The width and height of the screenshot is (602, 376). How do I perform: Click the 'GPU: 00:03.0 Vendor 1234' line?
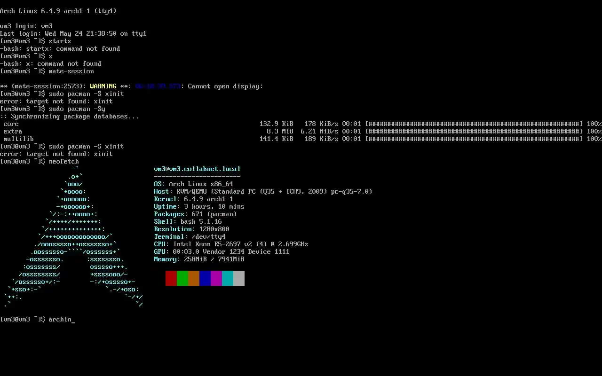[222, 251]
